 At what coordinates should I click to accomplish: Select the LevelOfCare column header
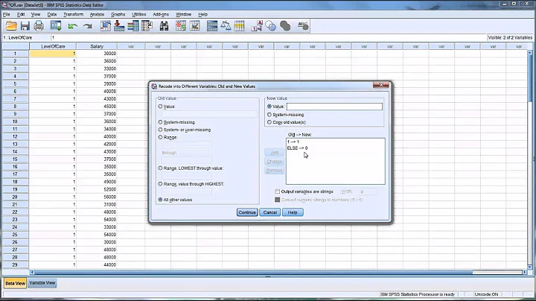(53, 46)
